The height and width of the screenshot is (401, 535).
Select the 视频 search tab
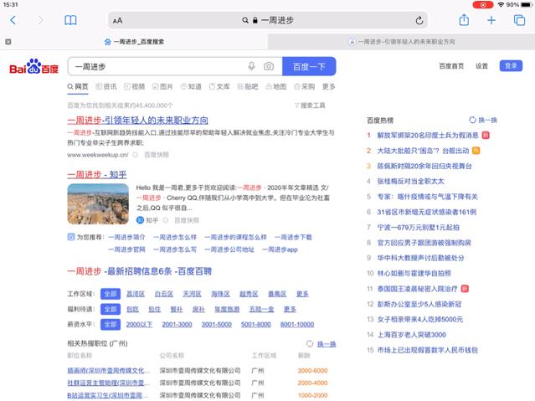pyautogui.click(x=135, y=87)
